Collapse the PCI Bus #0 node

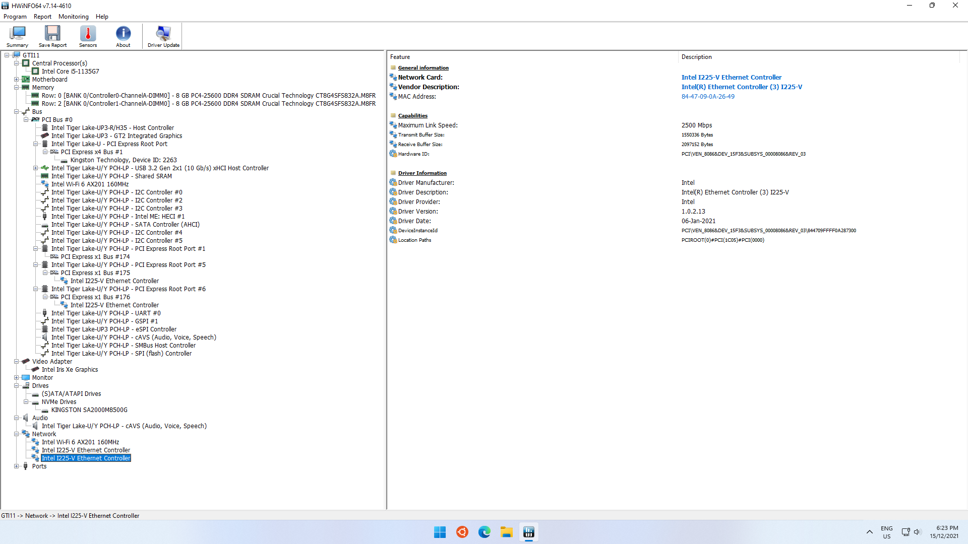(26, 120)
